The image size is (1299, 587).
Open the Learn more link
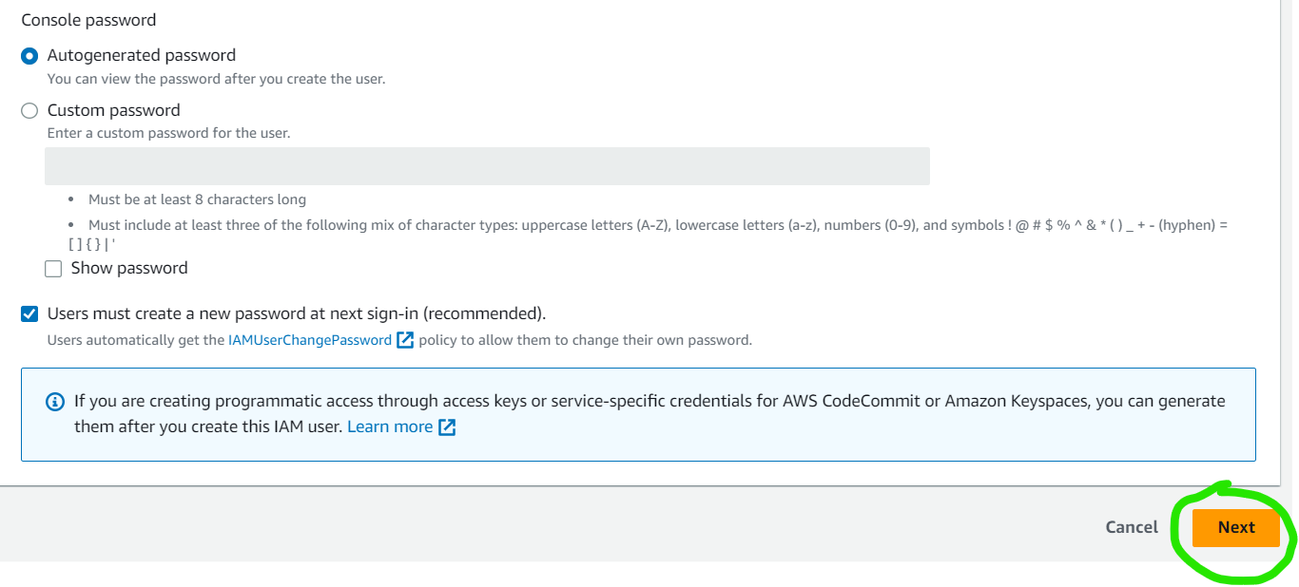coord(390,427)
